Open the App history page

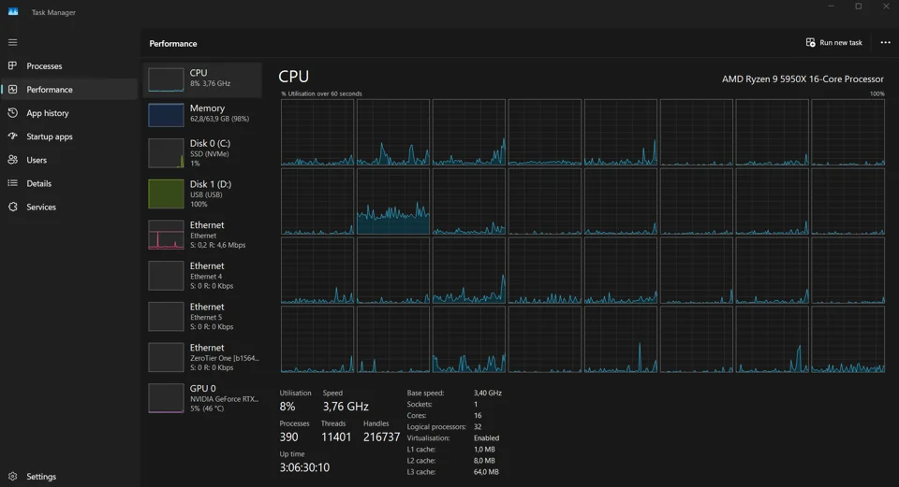pos(48,113)
